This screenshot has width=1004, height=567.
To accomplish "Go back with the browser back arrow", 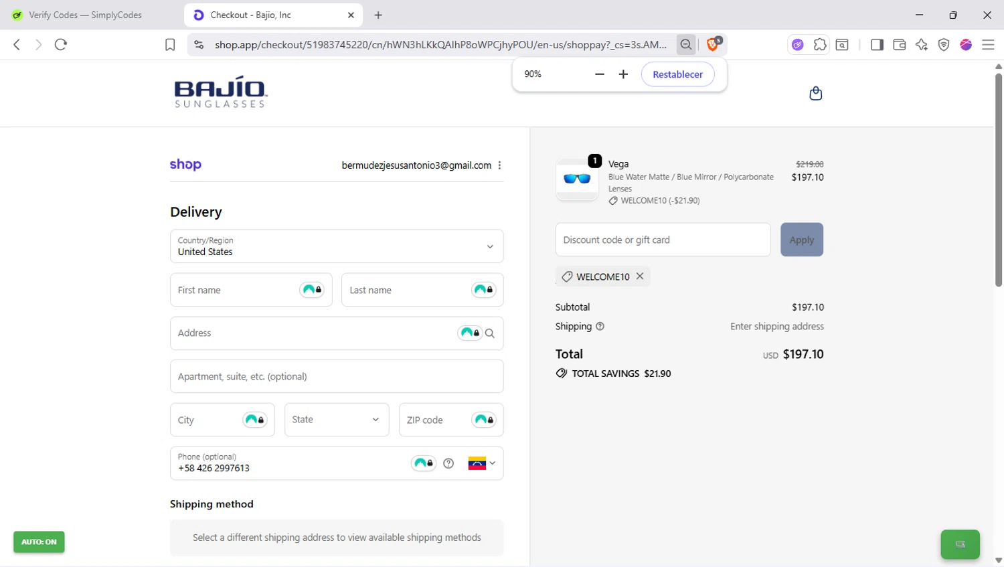I will point(17,44).
